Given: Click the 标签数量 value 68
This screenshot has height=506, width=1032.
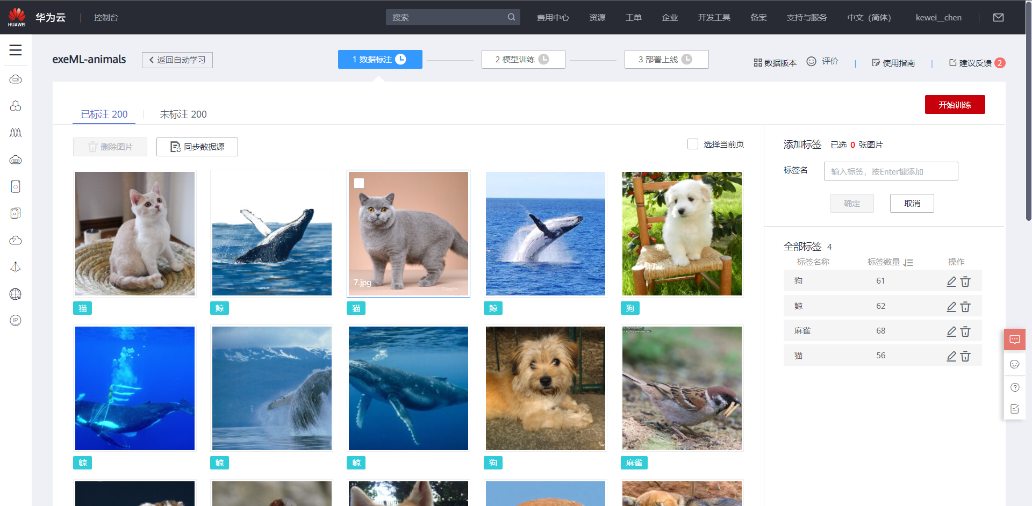Looking at the screenshot, I should [880, 331].
